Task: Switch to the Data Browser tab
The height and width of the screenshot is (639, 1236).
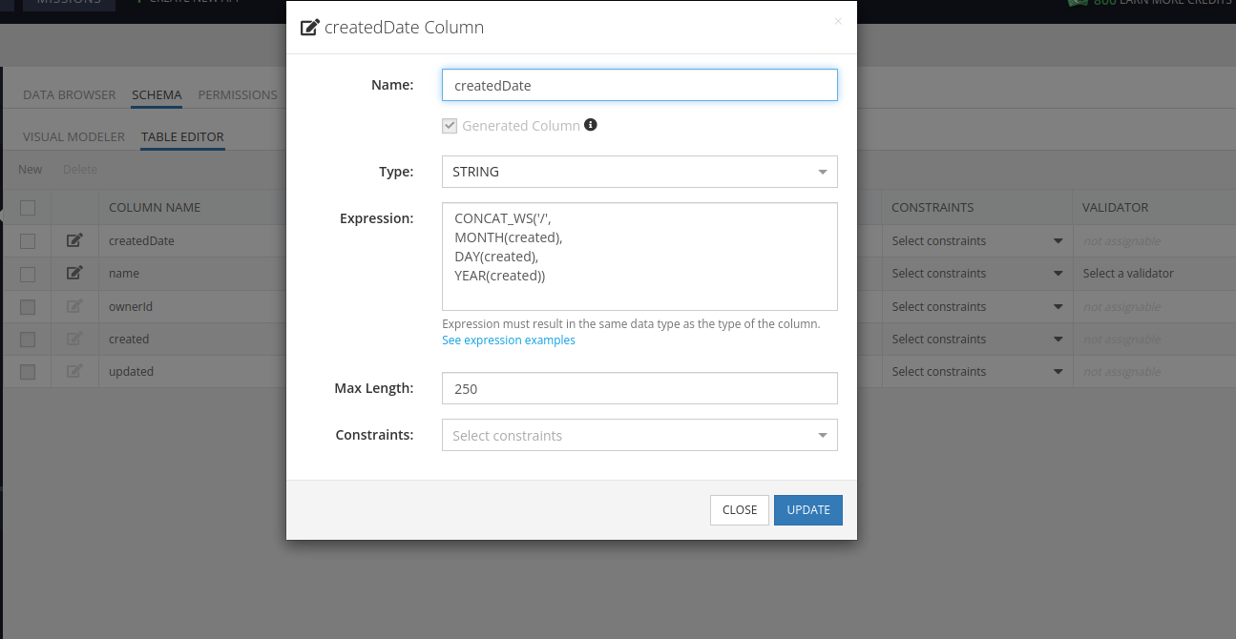Action: 69,95
